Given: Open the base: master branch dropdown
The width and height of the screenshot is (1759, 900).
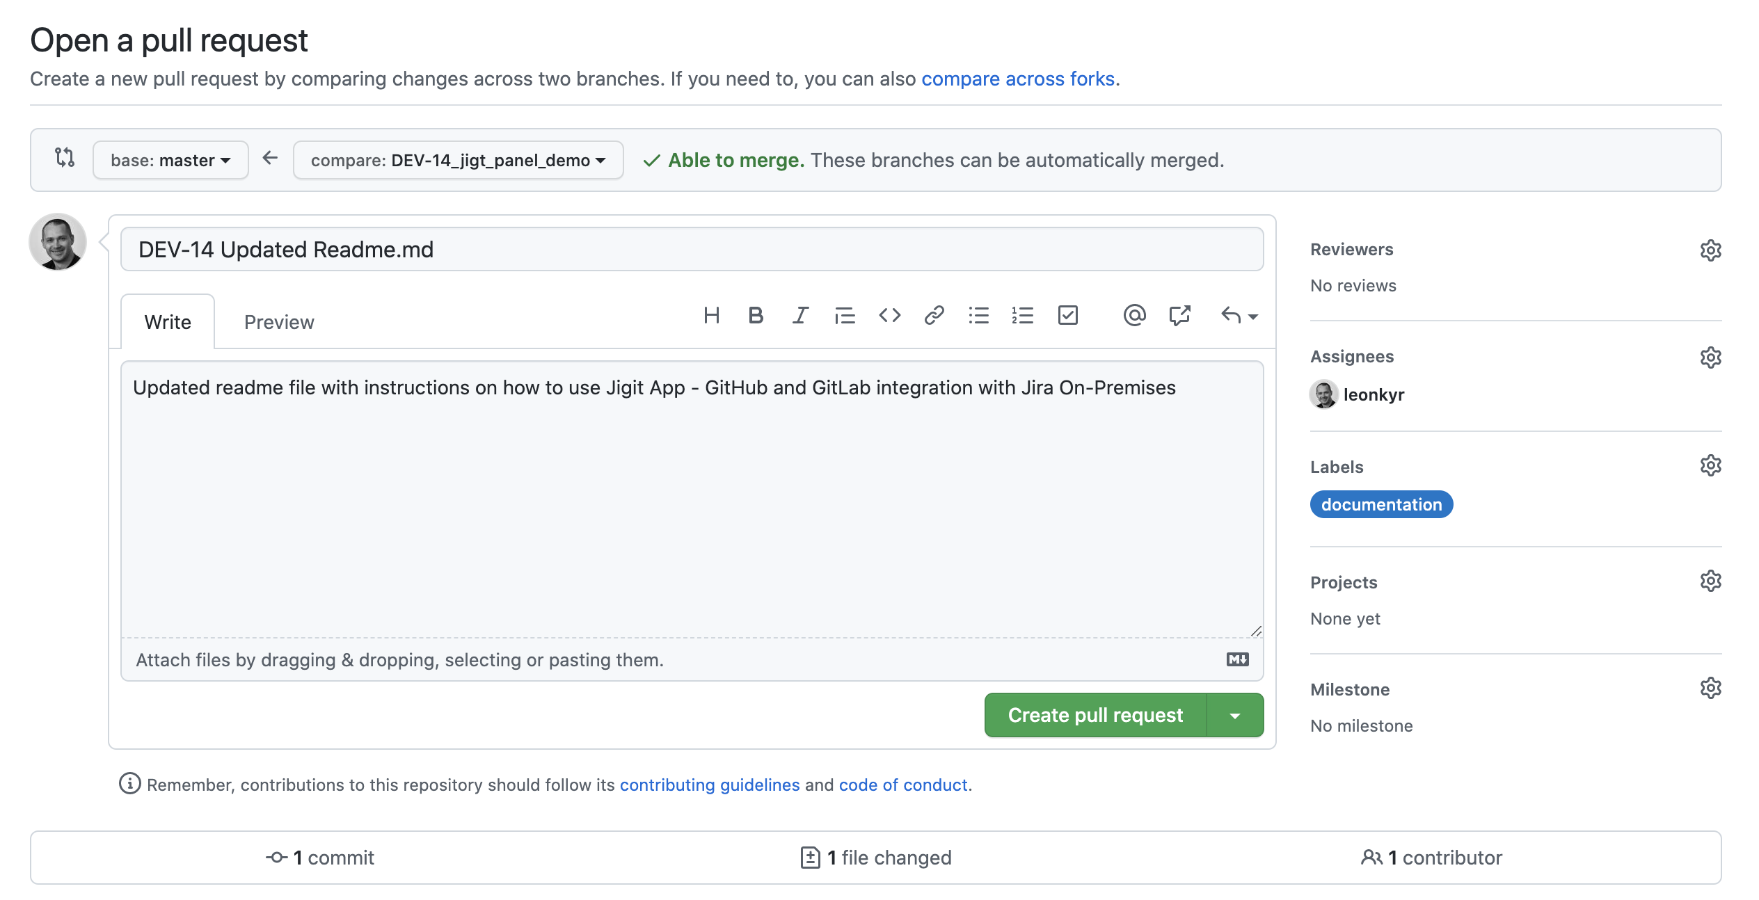Looking at the screenshot, I should 170,160.
